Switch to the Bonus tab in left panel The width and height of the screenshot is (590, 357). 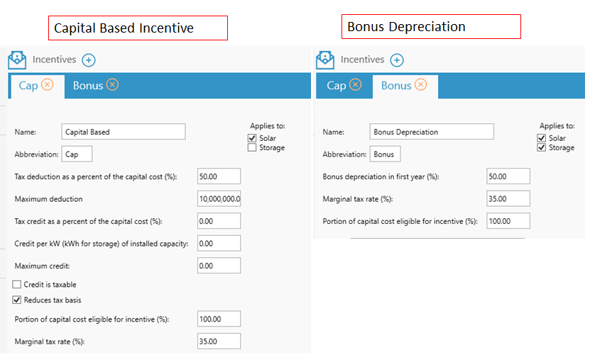coord(87,86)
